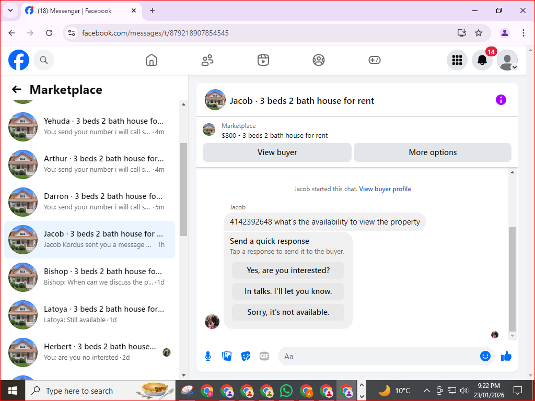Screen dimensions: 535x401
Task: Open the Arthur conversation
Action: 90,164
